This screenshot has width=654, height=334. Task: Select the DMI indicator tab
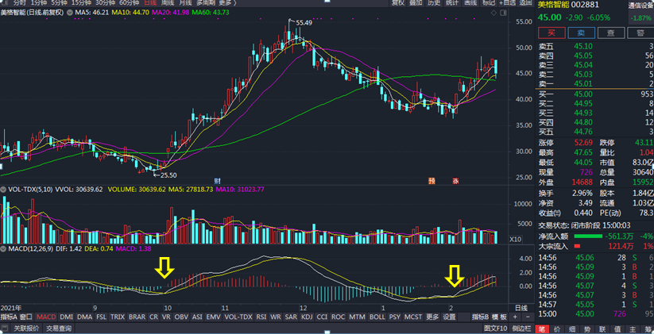67,317
